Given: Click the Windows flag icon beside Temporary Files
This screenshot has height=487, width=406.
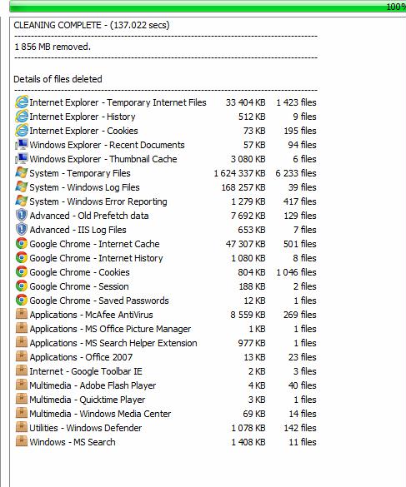Looking at the screenshot, I should click(22, 173).
